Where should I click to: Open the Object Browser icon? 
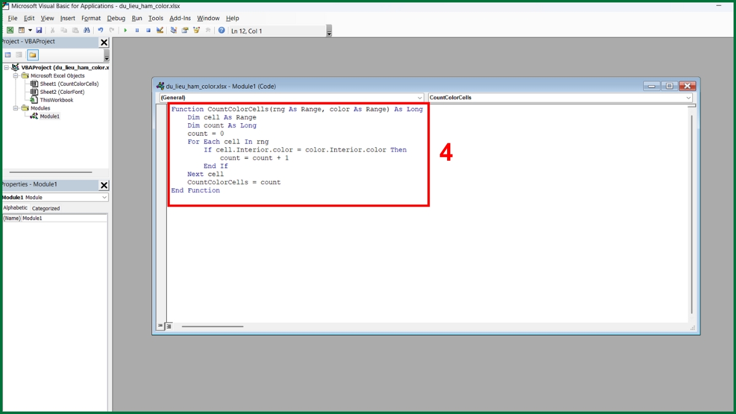[196, 30]
